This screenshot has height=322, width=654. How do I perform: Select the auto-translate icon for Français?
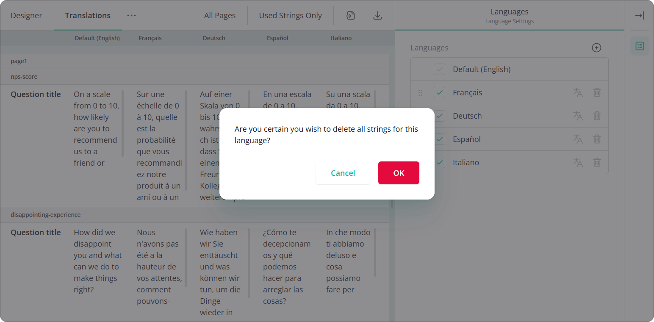pyautogui.click(x=578, y=92)
